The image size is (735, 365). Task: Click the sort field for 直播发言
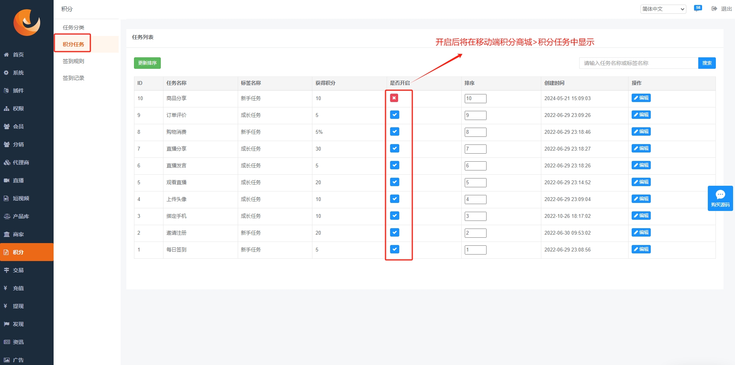pyautogui.click(x=475, y=166)
